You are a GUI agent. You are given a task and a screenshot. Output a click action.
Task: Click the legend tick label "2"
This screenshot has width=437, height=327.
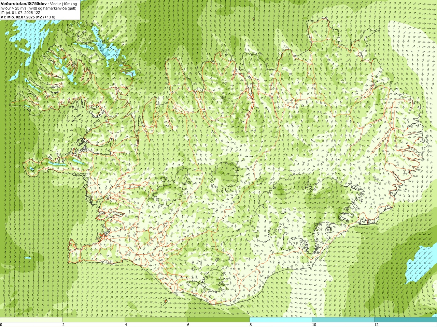coord(64,325)
